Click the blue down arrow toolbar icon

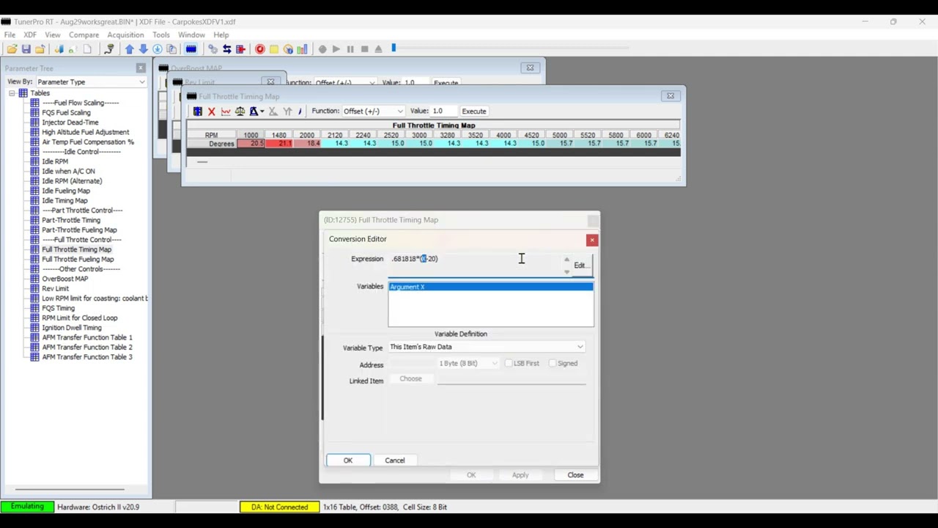click(x=143, y=49)
